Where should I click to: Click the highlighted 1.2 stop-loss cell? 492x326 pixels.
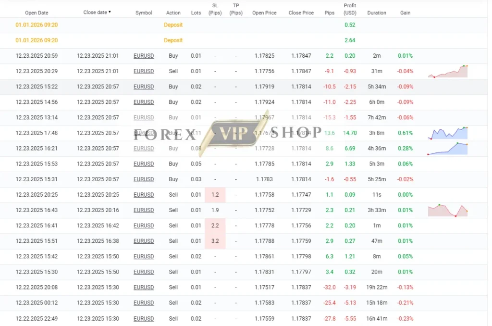tap(215, 195)
